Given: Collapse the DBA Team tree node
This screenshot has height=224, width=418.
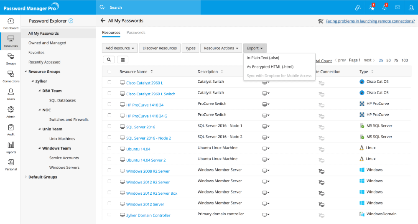Looking at the screenshot, I should pos(39,91).
